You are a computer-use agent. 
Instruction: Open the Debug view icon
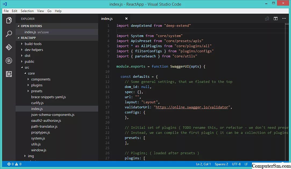coord(9,61)
